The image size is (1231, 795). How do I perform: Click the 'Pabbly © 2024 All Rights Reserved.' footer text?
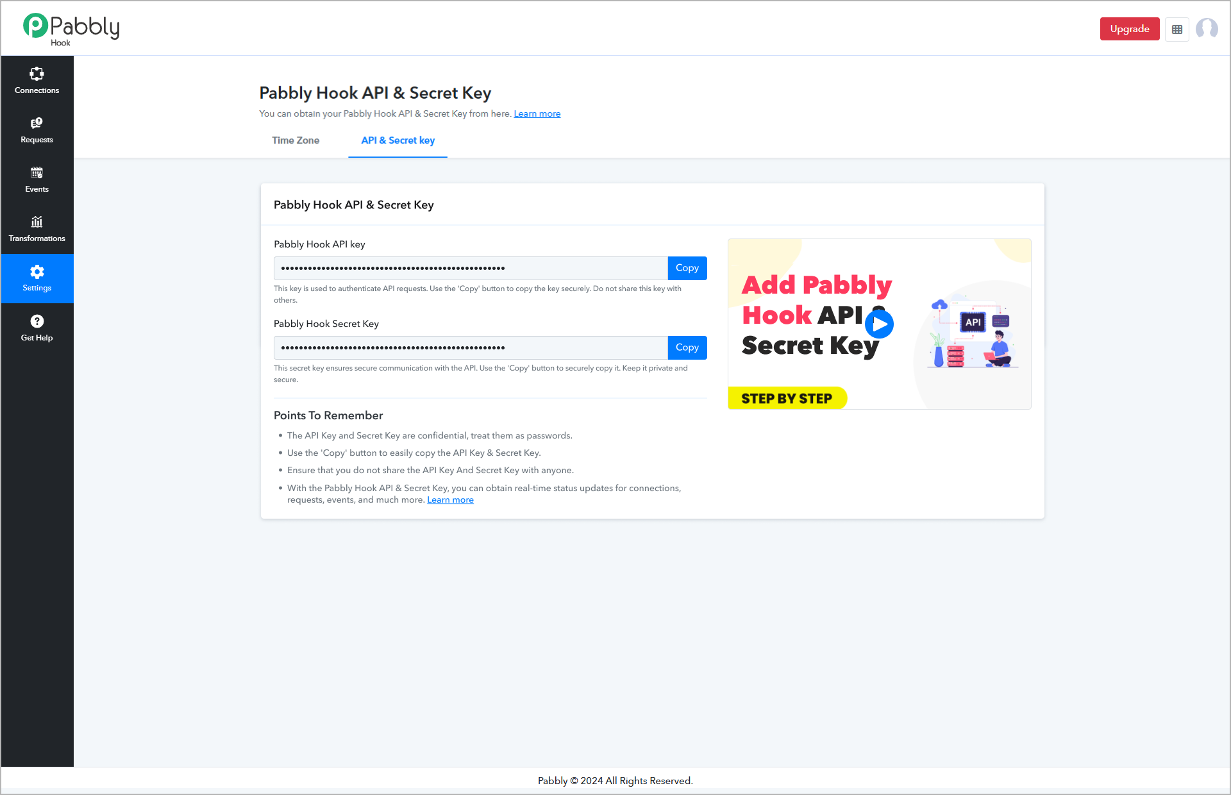tap(615, 781)
